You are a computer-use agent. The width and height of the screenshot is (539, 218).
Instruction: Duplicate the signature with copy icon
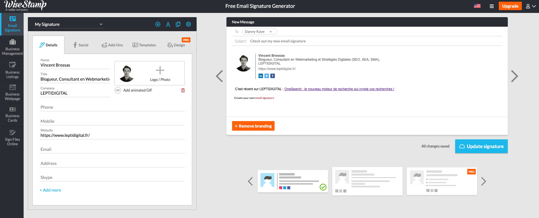(x=178, y=24)
